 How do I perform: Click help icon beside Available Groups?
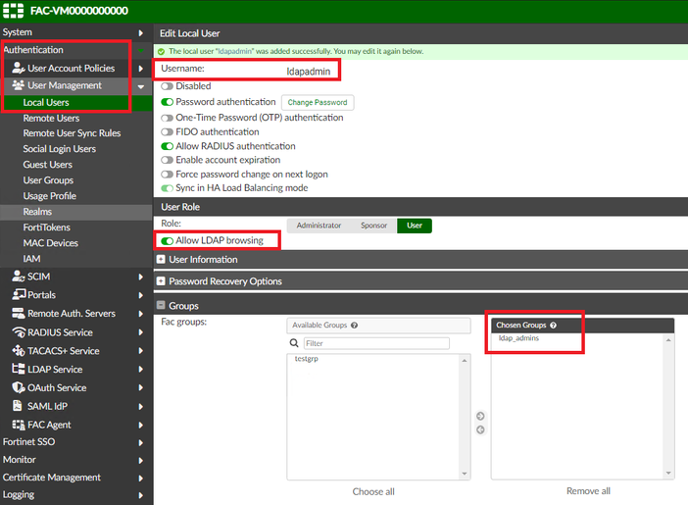[x=354, y=326]
